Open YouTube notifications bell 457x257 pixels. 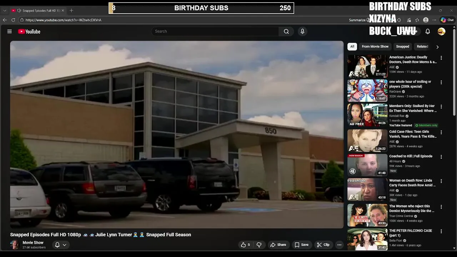click(x=428, y=31)
